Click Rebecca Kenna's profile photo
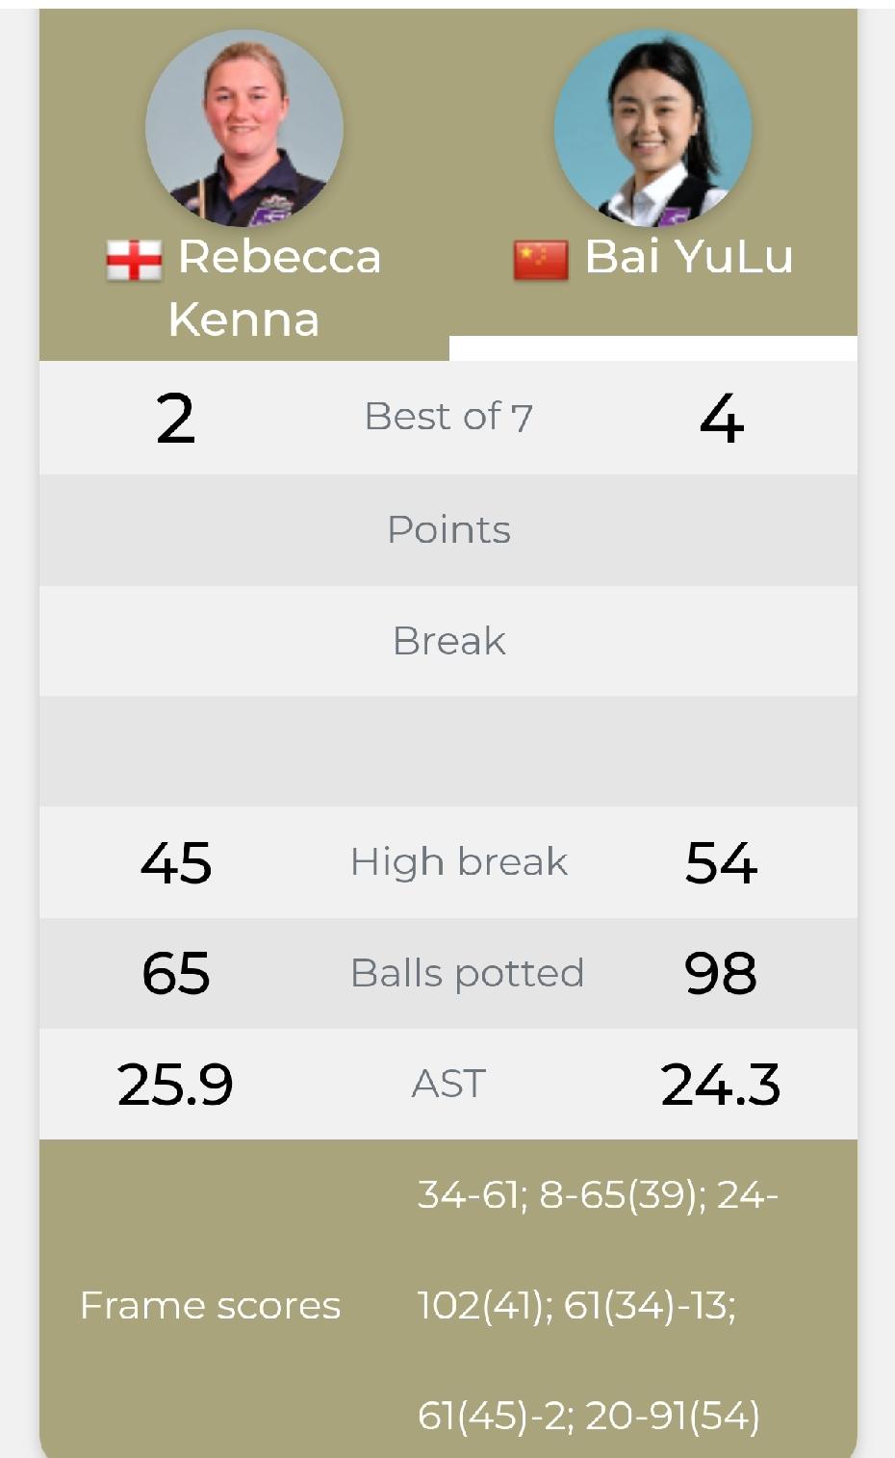895x1458 pixels. point(243,128)
